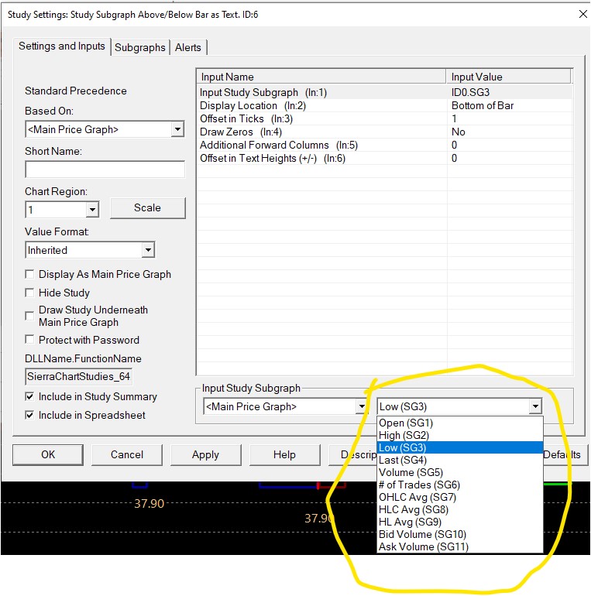Screen dimensions: 591x596
Task: Select the Draw Zeros (In:4) row
Action: 384,132
